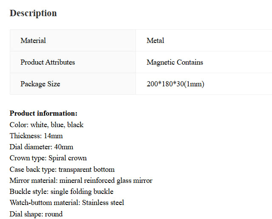The width and height of the screenshot is (272, 219).
Task: Click the Magnetic Contains value
Action: 175,62
